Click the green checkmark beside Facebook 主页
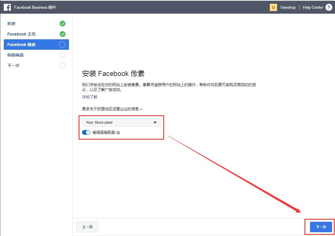The height and width of the screenshot is (236, 335). [x=62, y=34]
